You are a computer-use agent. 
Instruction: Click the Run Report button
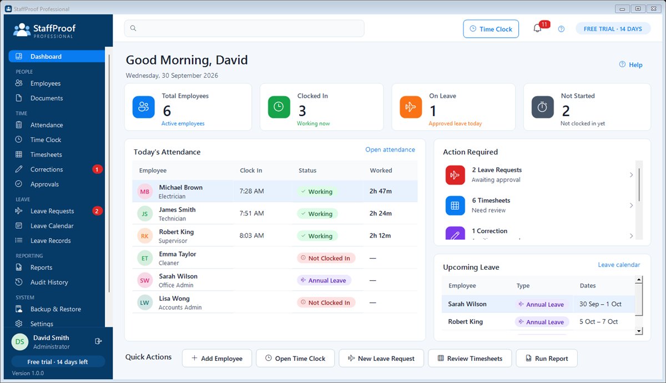click(547, 358)
